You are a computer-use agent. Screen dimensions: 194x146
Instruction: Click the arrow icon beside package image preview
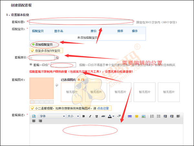pos(57,85)
